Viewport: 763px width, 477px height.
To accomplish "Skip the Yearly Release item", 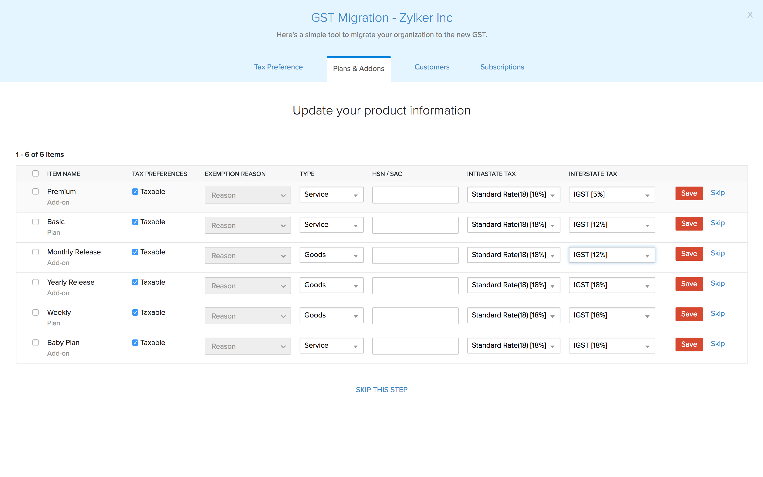I will coord(718,283).
